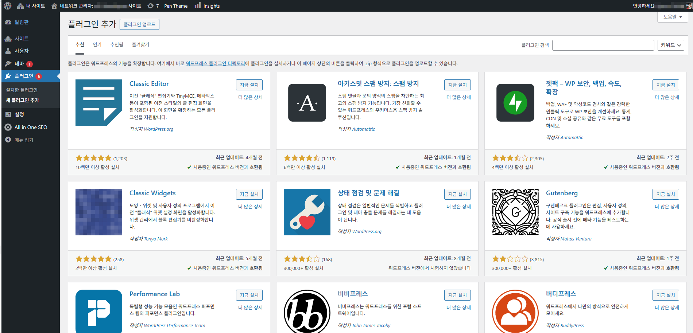Install Akismet with 지금 설치
The width and height of the screenshot is (693, 333).
point(457,85)
